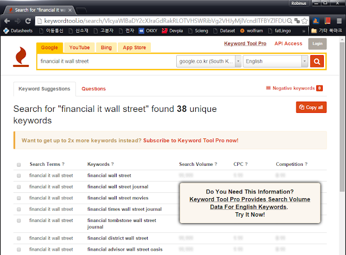
Task: Click the CPC help question mark
Action: pyautogui.click(x=247, y=164)
